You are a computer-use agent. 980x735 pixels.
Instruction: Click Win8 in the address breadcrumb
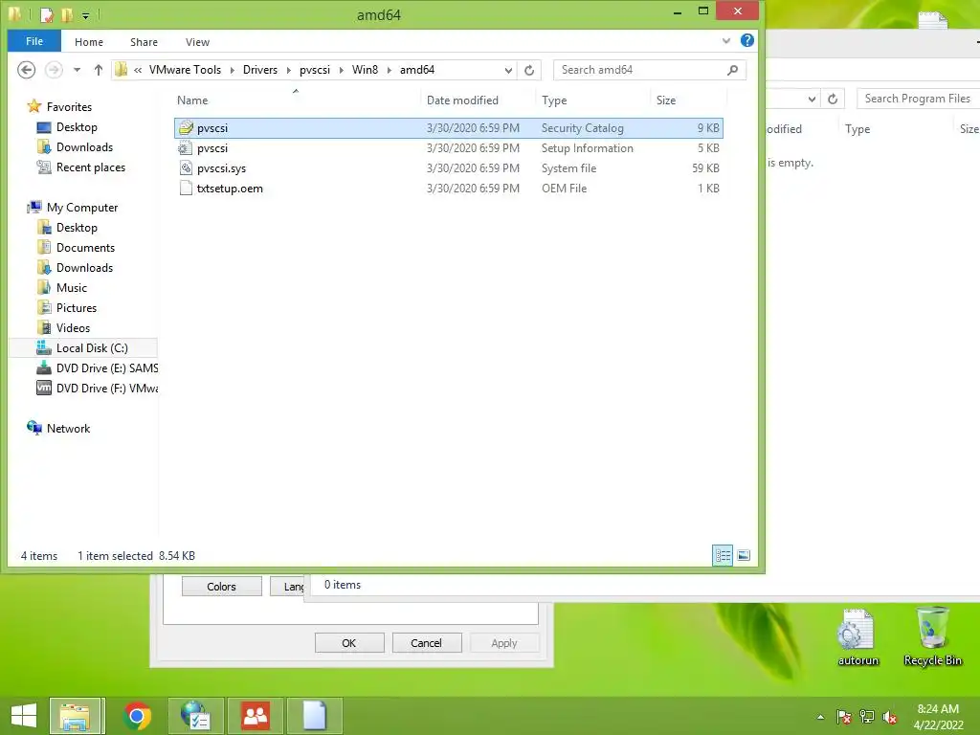(x=365, y=70)
